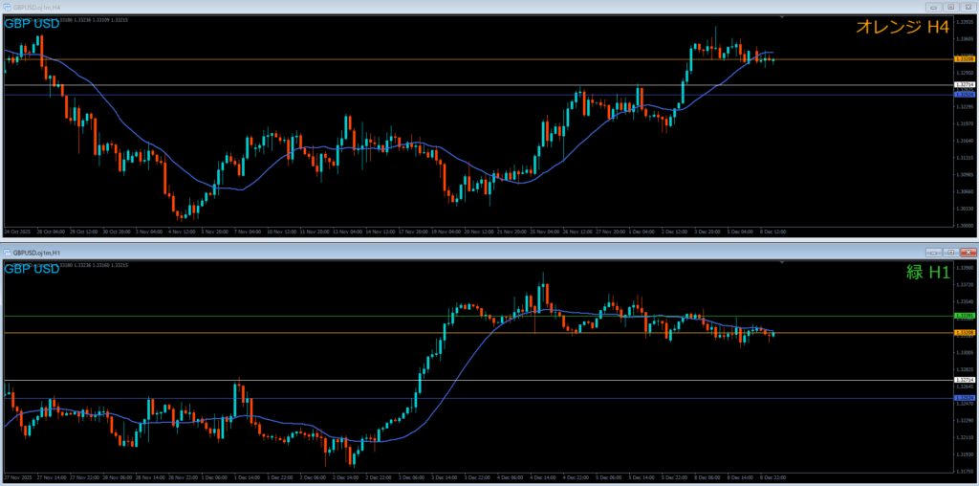Click the 8 Dec 22:00 label on H1 time axis
Screen dimensions: 979x486
[772, 476]
